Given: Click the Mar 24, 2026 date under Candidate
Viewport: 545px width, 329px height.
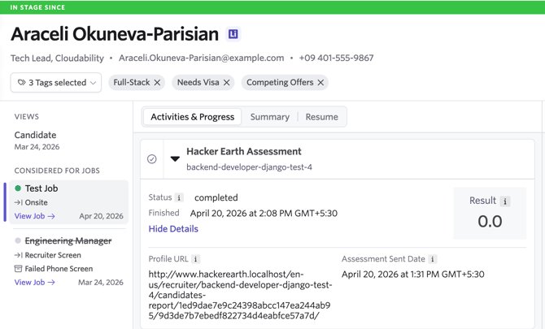Looking at the screenshot, I should 37,147.
